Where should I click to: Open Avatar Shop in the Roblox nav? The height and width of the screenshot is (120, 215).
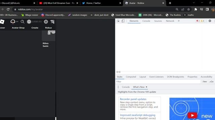pyautogui.click(x=18, y=28)
